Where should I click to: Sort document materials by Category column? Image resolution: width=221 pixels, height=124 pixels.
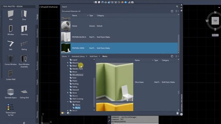(x=100, y=15)
